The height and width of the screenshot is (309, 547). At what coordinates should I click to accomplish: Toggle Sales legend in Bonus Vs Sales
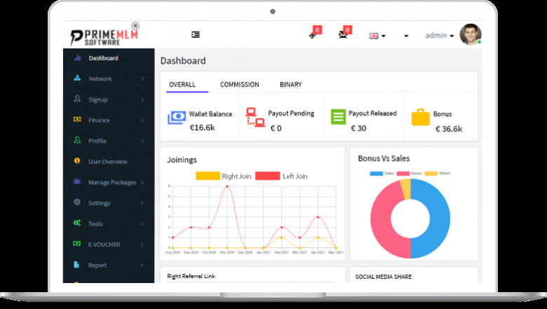tap(381, 173)
